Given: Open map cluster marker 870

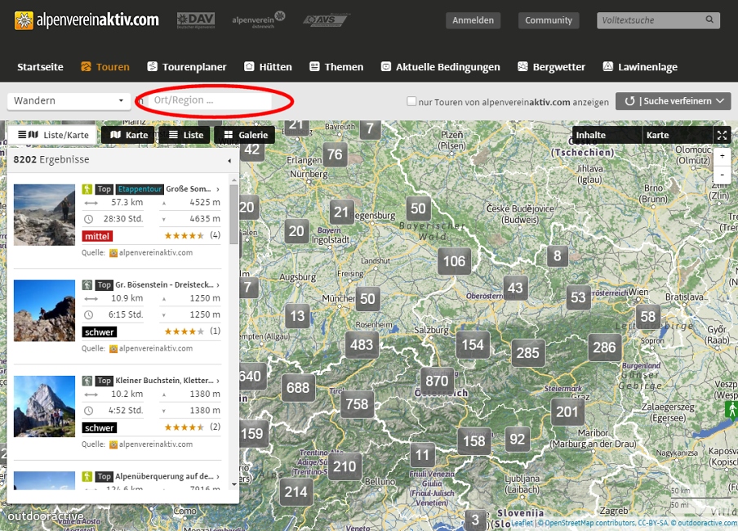Looking at the screenshot, I should point(437,380).
